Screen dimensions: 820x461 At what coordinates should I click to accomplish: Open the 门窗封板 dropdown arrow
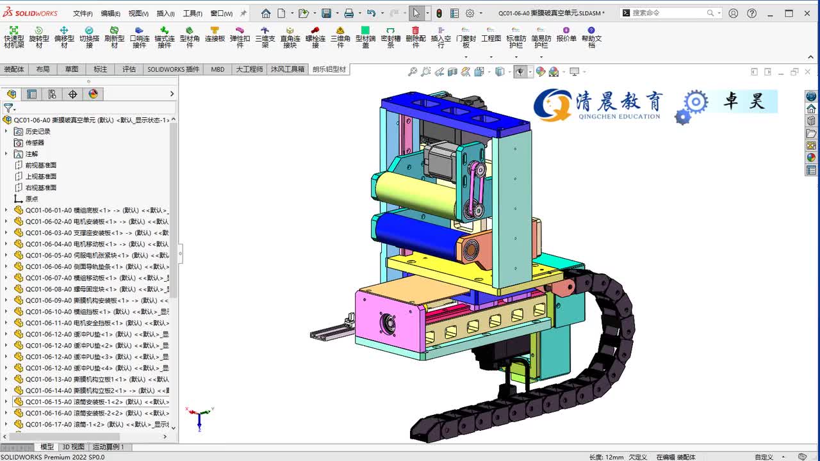[466, 57]
